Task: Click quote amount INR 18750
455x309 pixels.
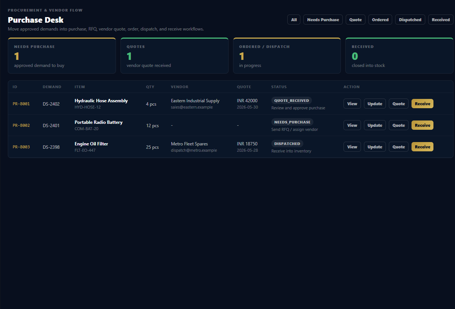Action: [x=247, y=144]
